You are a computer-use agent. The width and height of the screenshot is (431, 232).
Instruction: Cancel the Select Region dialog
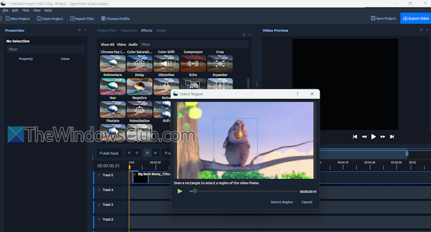click(307, 202)
